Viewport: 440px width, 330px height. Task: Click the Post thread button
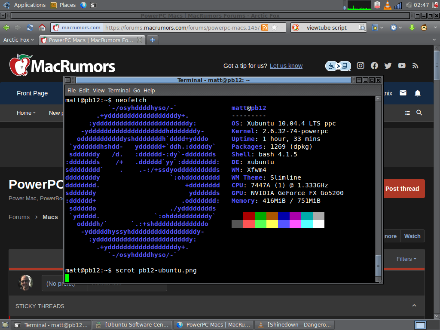tap(402, 189)
